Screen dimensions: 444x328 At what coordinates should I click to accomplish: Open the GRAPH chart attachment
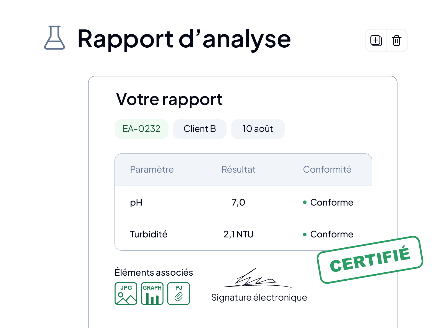point(152,294)
